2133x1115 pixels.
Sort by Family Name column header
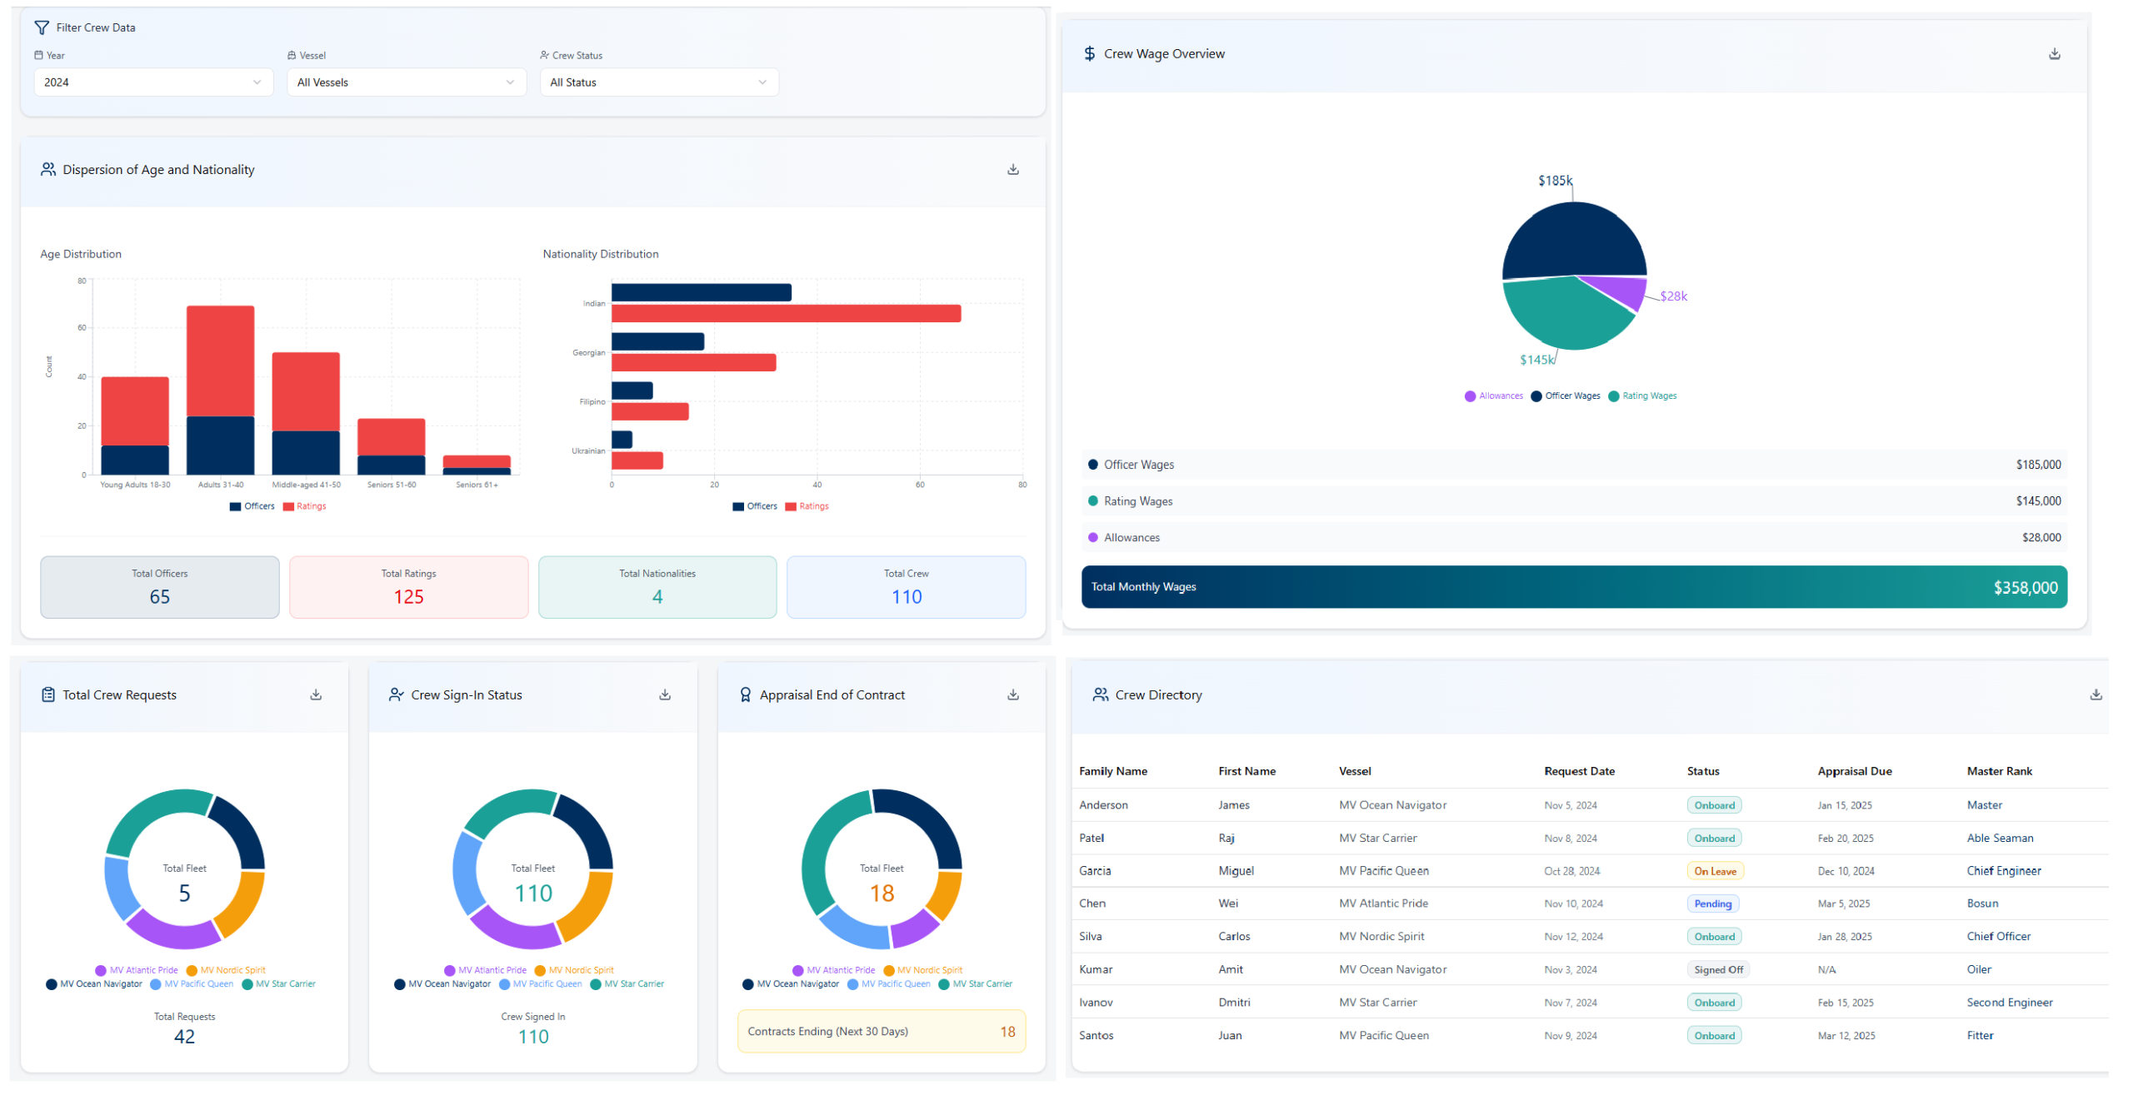tap(1112, 771)
